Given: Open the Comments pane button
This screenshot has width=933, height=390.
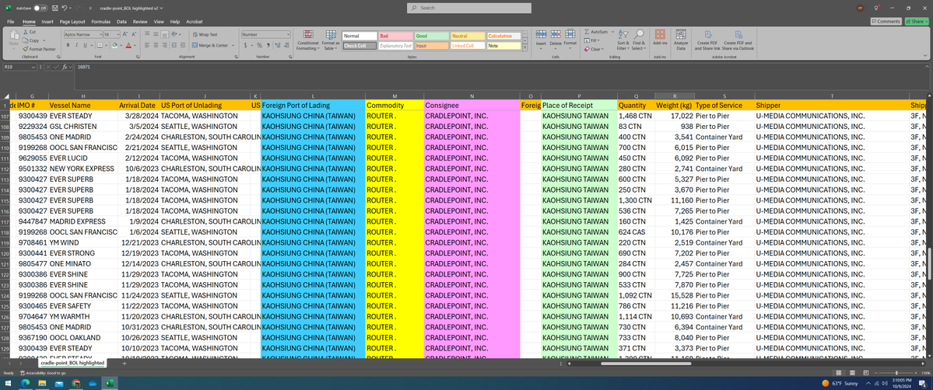Looking at the screenshot, I should [x=886, y=22].
